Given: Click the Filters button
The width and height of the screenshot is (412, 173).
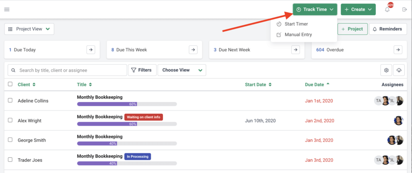Looking at the screenshot, I should click(142, 70).
